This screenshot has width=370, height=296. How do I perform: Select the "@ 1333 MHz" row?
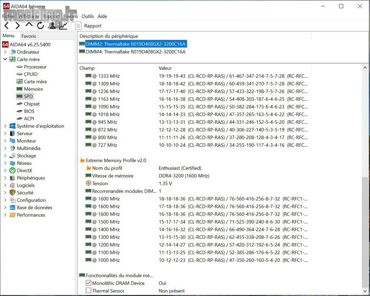click(196, 76)
